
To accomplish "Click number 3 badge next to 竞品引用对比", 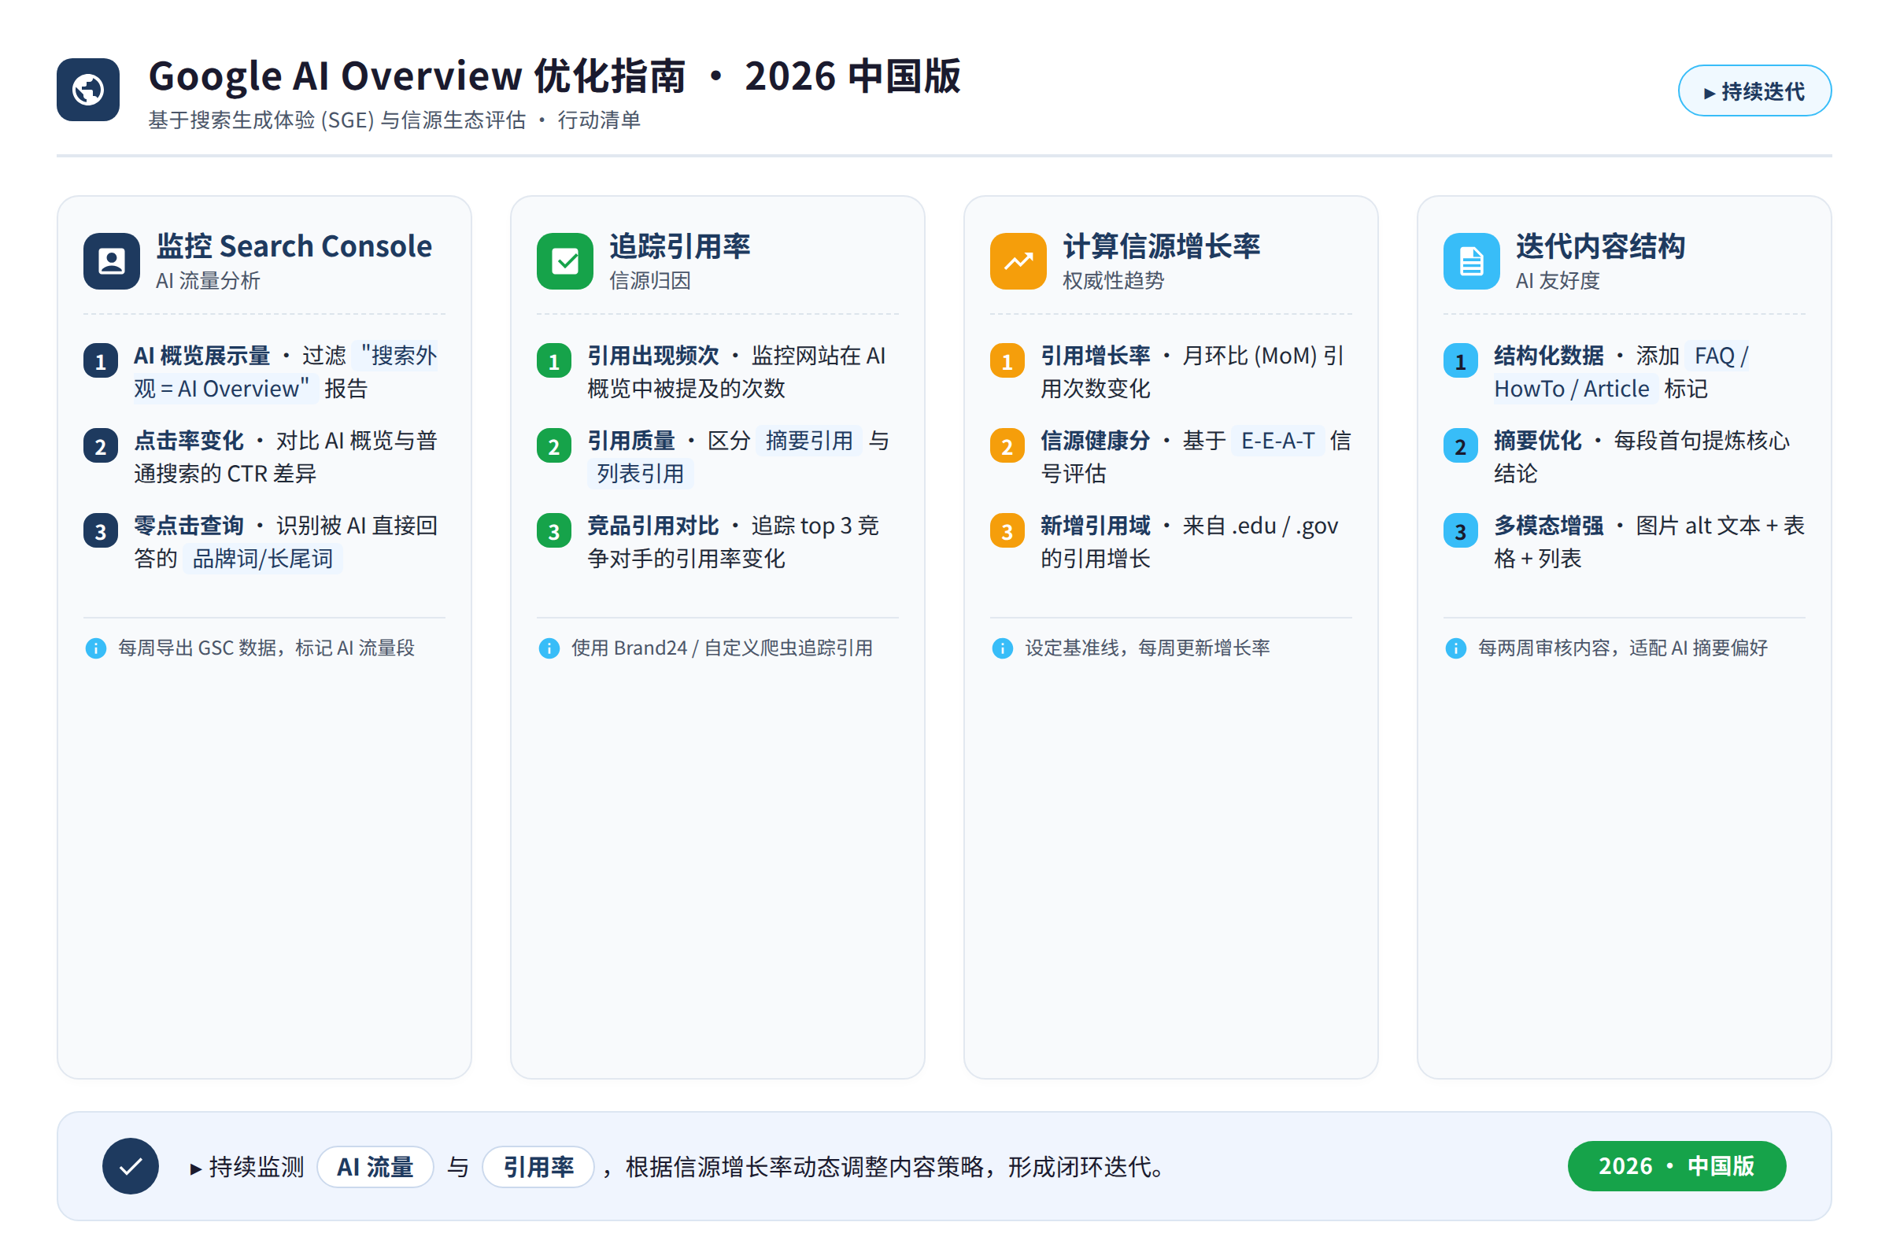I will point(554,530).
